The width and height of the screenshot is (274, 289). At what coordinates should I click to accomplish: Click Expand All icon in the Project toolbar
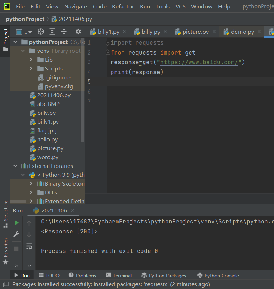[x=52, y=32]
